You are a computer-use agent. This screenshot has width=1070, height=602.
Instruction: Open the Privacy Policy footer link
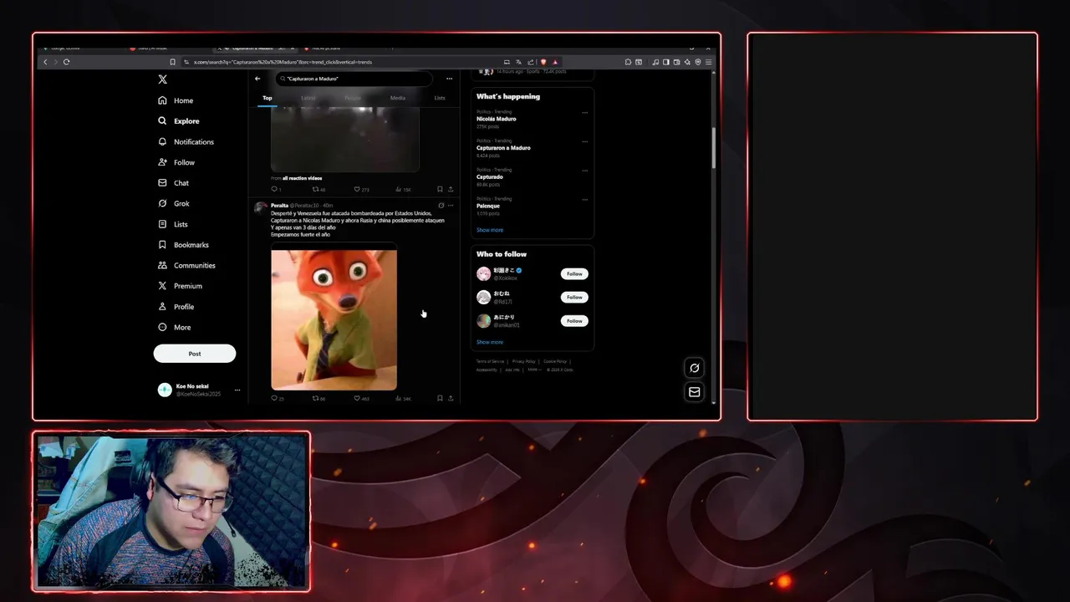coord(524,361)
